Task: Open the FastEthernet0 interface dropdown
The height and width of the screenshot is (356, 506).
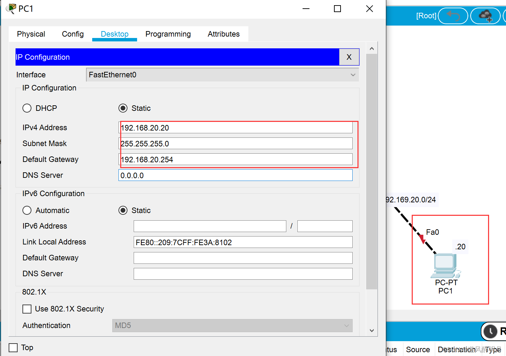Action: (x=222, y=75)
